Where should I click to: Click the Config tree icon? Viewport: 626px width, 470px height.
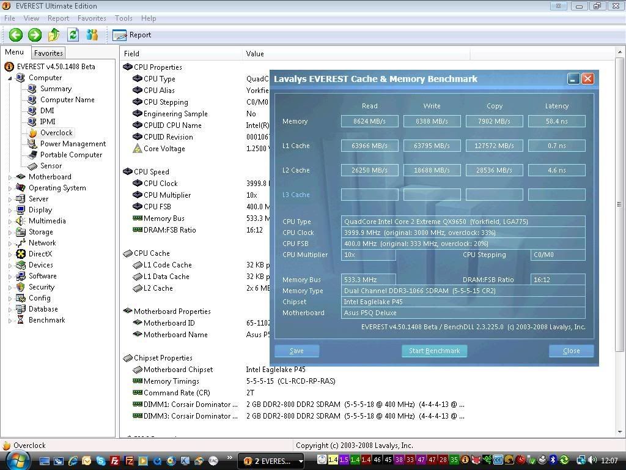[x=21, y=298]
